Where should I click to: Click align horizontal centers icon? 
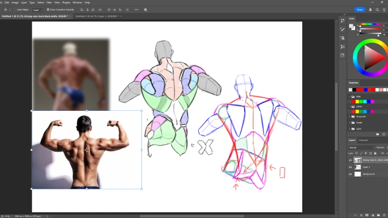click(x=87, y=10)
